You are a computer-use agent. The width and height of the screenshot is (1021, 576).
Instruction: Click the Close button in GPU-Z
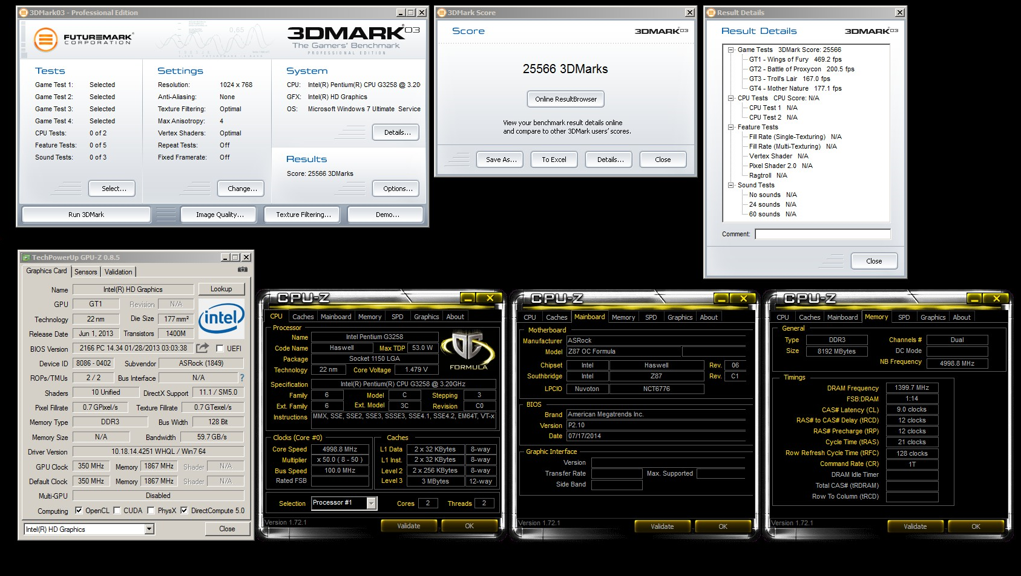click(x=227, y=529)
